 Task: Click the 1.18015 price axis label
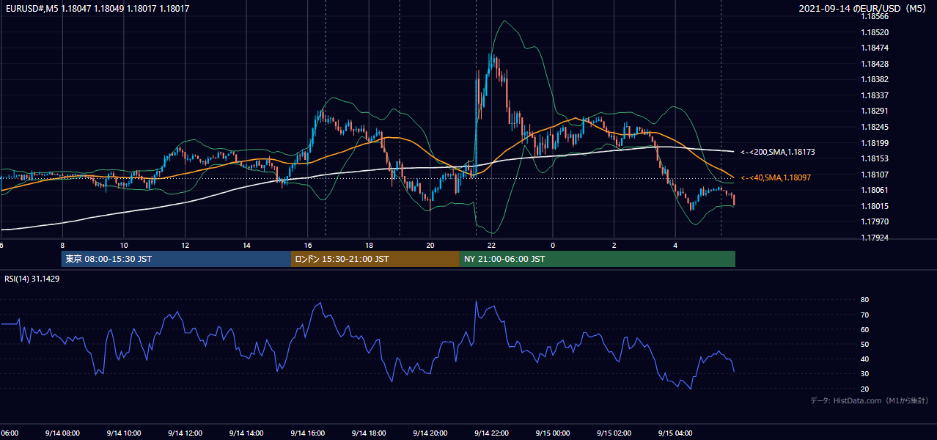point(875,206)
